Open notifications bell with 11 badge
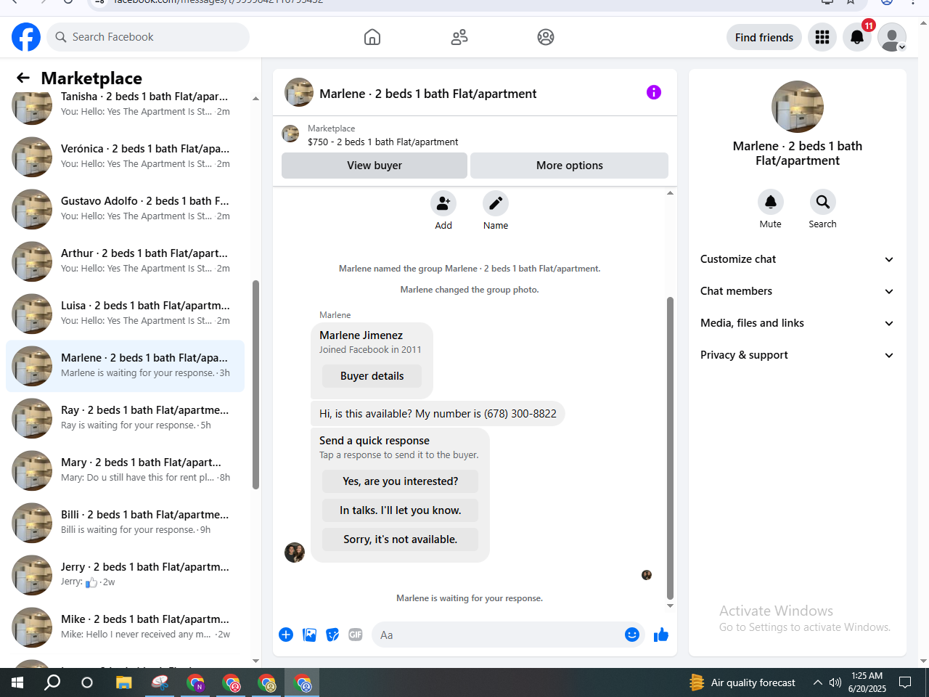 pos(857,37)
